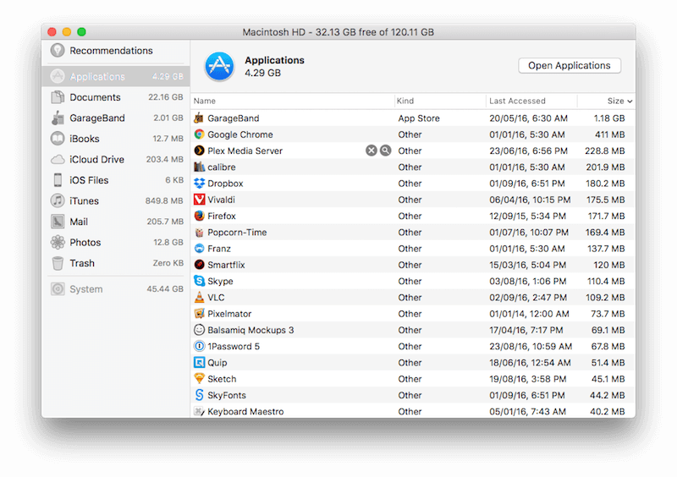Click the Google Chrome icon in the list

tap(199, 134)
